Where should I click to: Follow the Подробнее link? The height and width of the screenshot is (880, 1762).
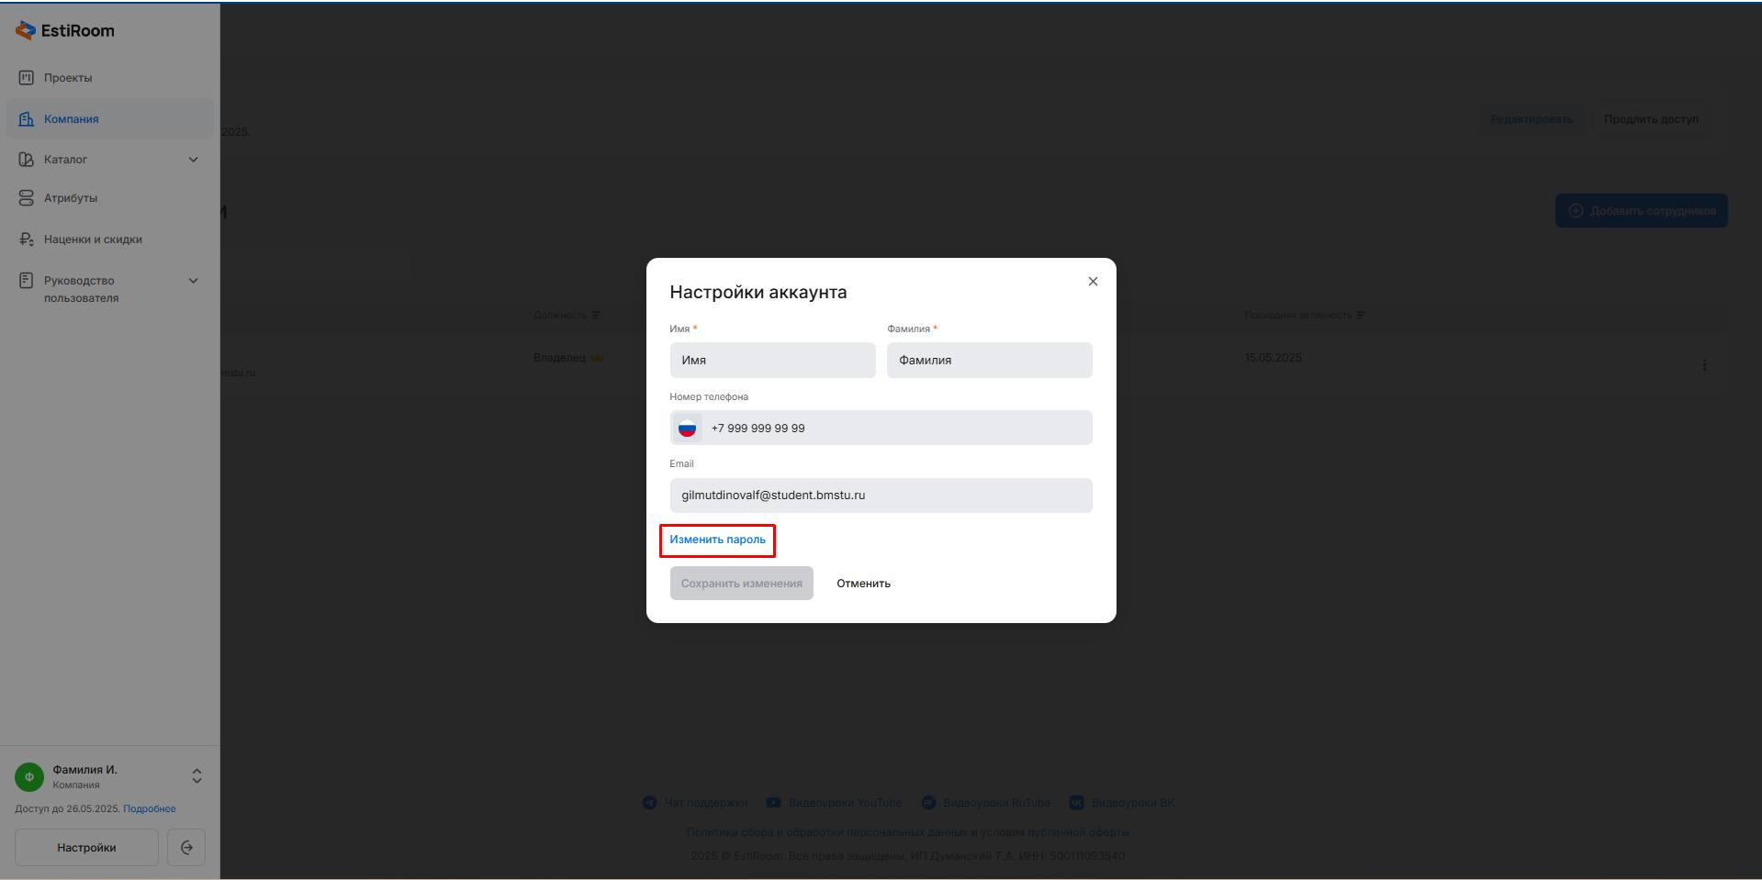(x=150, y=809)
